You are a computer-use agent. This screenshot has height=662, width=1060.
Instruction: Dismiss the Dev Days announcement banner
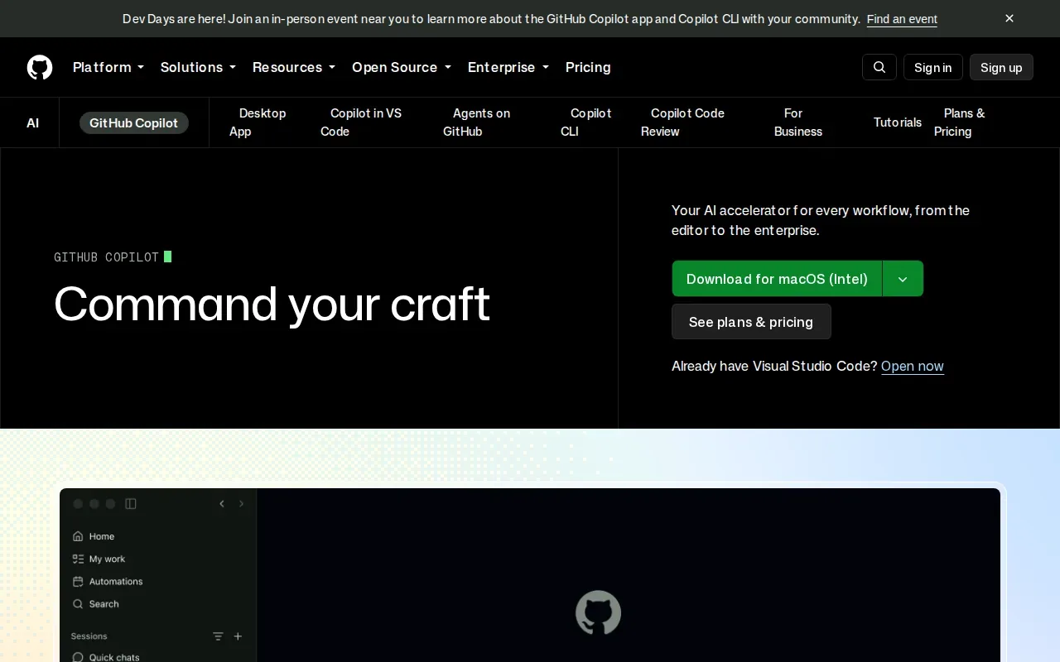[x=1009, y=18]
